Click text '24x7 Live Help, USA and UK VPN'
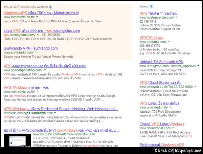 (x=162, y=74)
